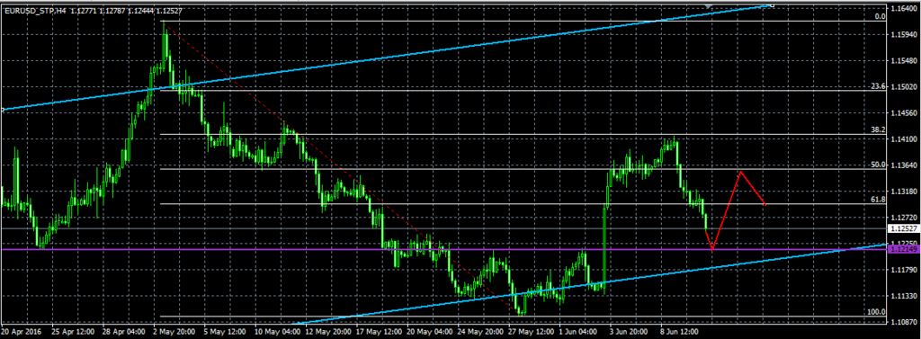Viewport: 921px width, 339px height.
Task: Click the 1.15020 price axis label
Action: point(905,87)
